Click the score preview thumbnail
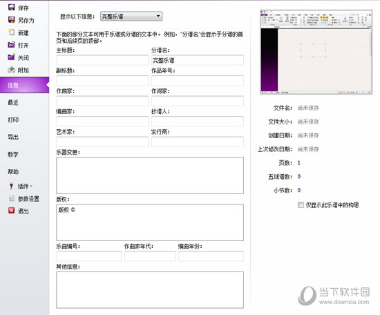Image resolution: width=380 pixels, height=315 pixels. click(x=316, y=52)
